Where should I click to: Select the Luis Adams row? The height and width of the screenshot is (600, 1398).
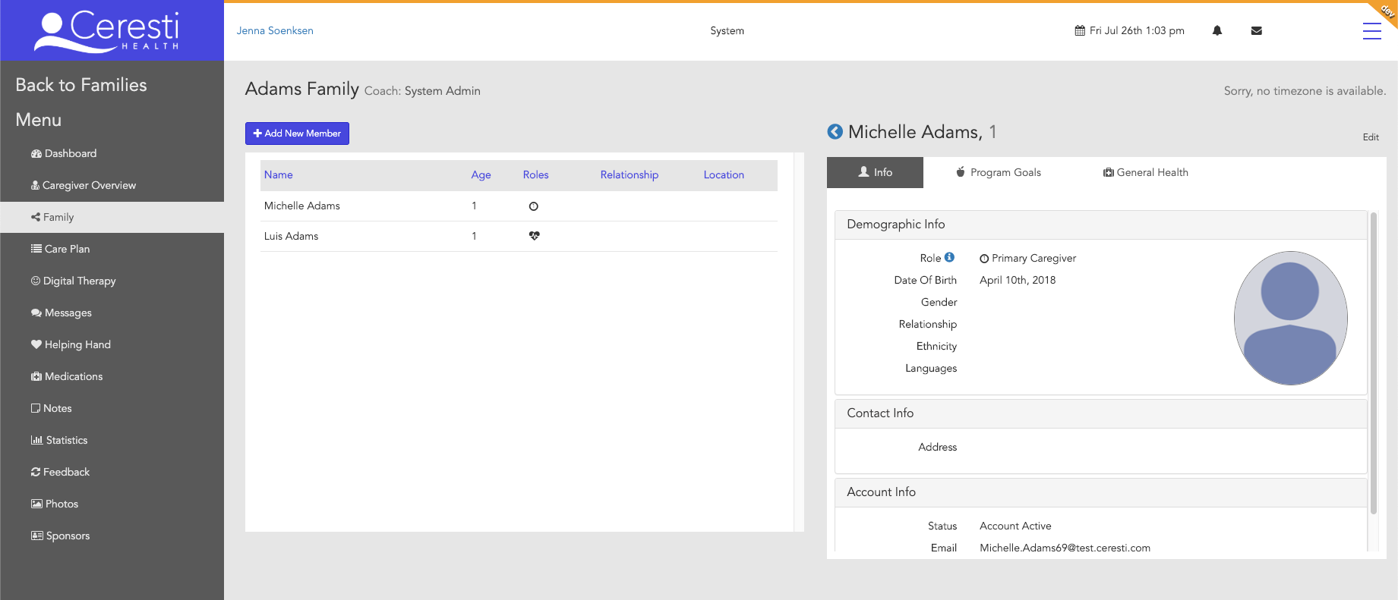pos(519,237)
